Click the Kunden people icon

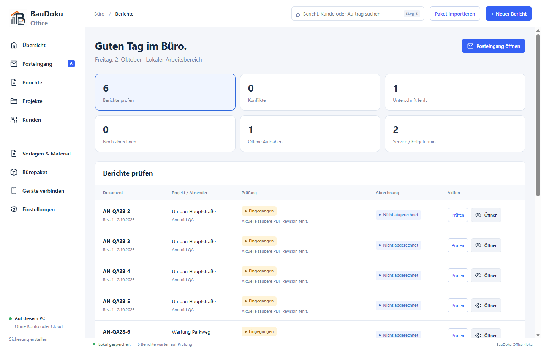coord(14,120)
